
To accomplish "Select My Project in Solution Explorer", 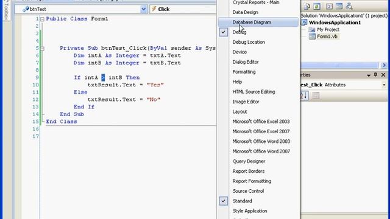I will [328, 30].
